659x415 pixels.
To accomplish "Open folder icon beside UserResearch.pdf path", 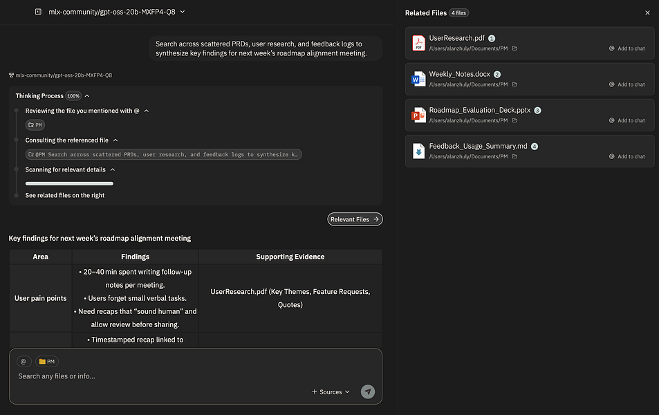I will [x=514, y=48].
